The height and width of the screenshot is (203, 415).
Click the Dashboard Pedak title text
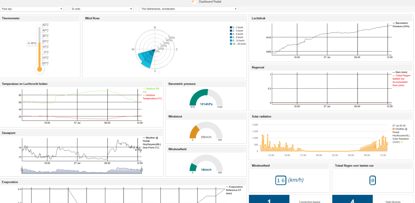[x=210, y=2]
